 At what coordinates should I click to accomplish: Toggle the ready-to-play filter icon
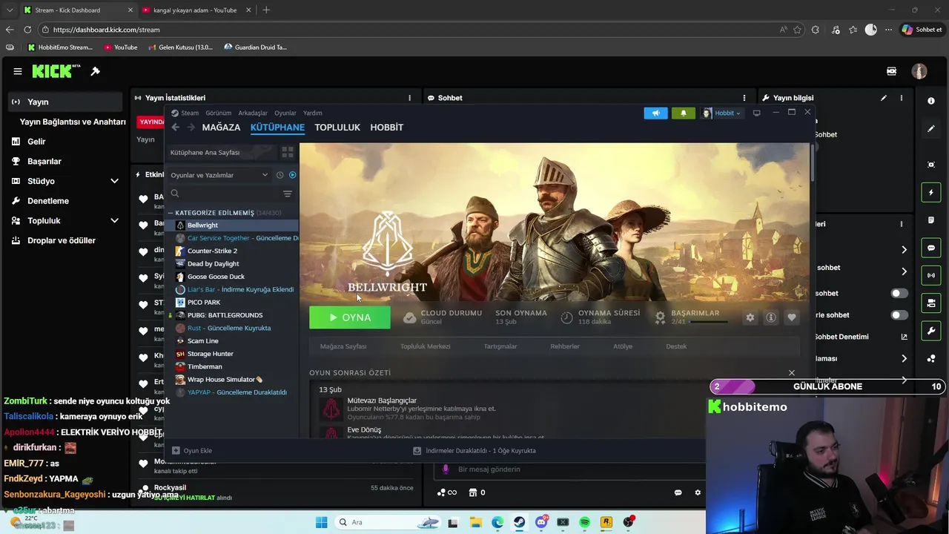(x=292, y=175)
